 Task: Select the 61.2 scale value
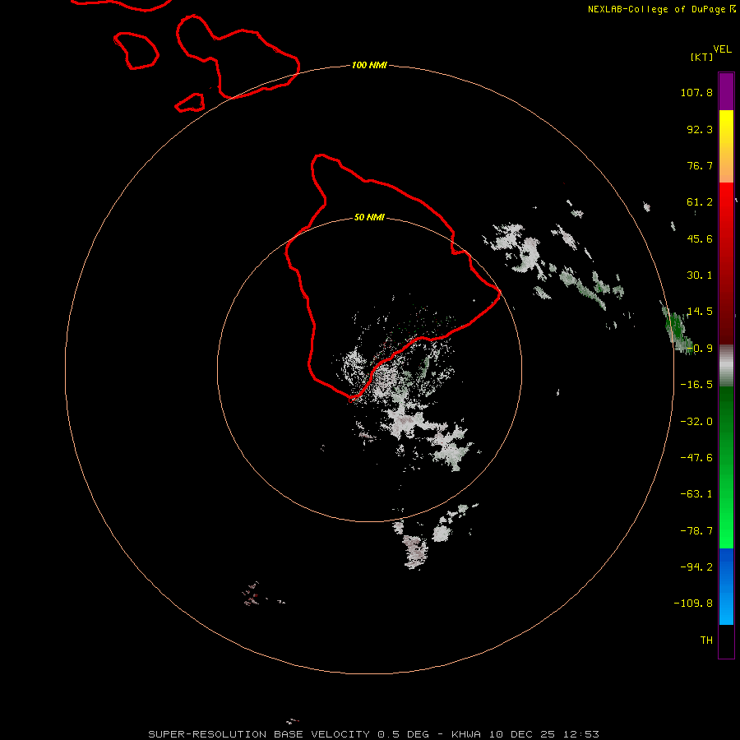coord(700,202)
